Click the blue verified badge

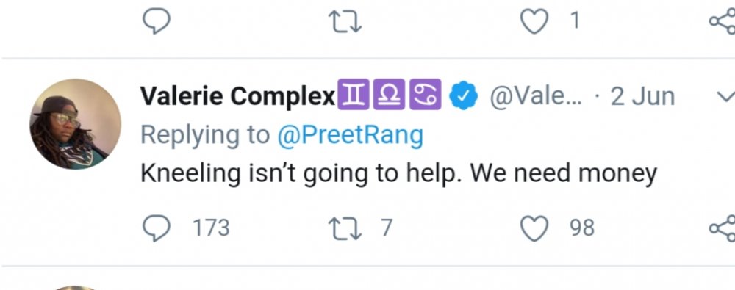463,97
